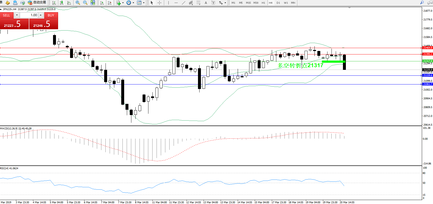This screenshot has height=204, width=433.
Task: Toggle the AutoTrading (自动交易) button
Action: point(37,3)
